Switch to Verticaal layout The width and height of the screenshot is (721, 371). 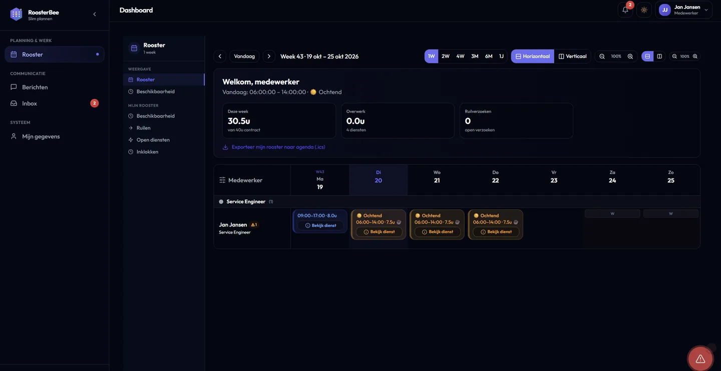pyautogui.click(x=573, y=56)
